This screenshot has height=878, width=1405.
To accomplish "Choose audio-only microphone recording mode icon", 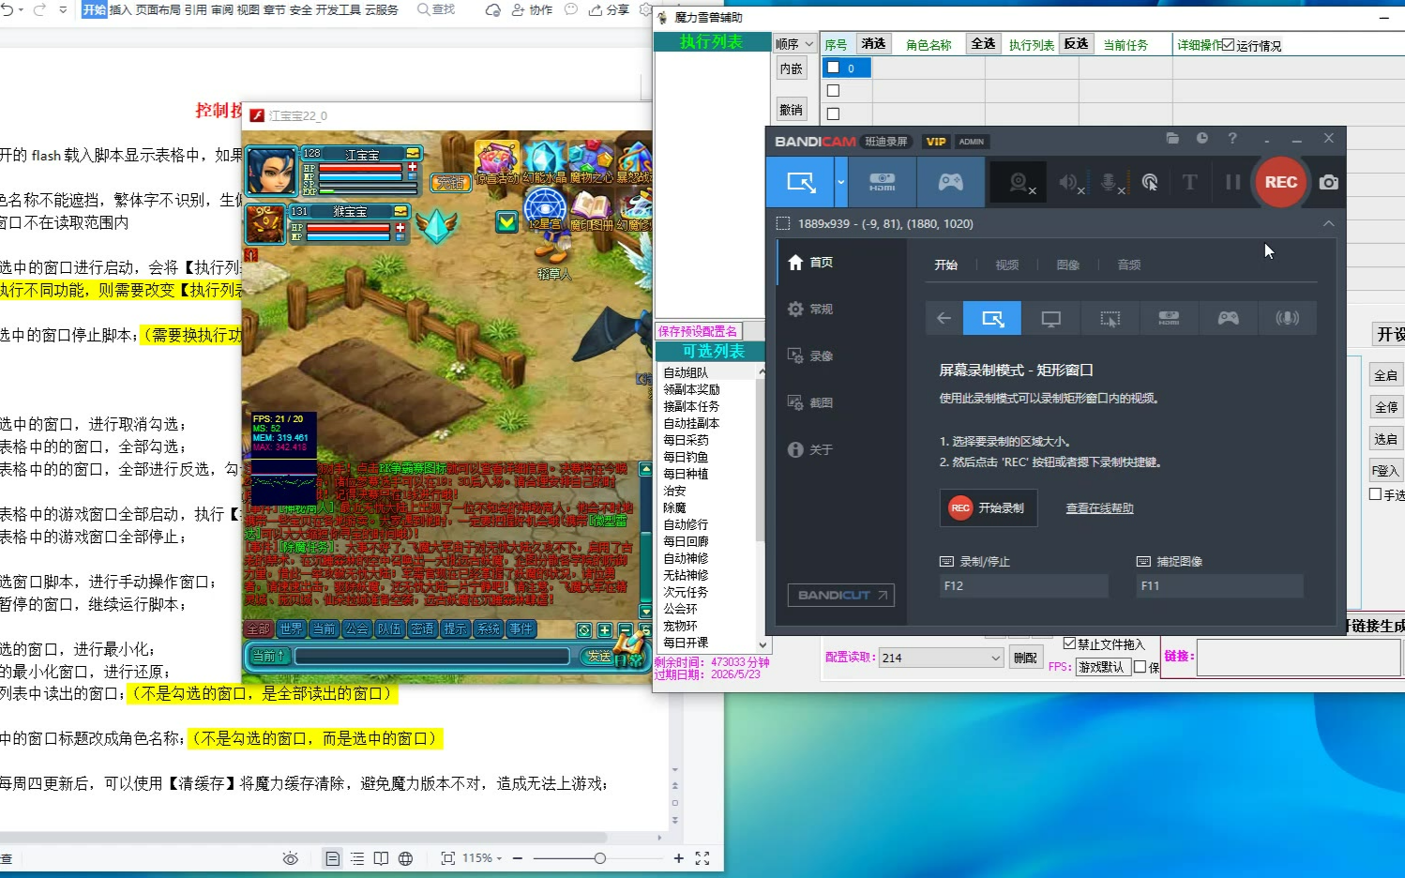I will coord(1287,319).
